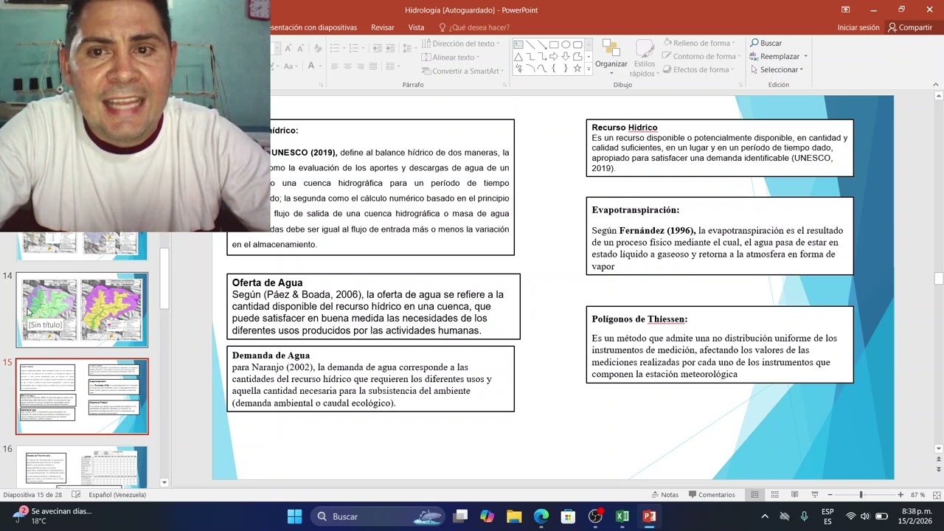Open the line spacing options
The height and width of the screenshot is (531, 944).
[409, 48]
